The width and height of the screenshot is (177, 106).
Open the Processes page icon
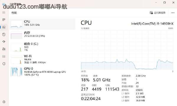pos(4,20)
